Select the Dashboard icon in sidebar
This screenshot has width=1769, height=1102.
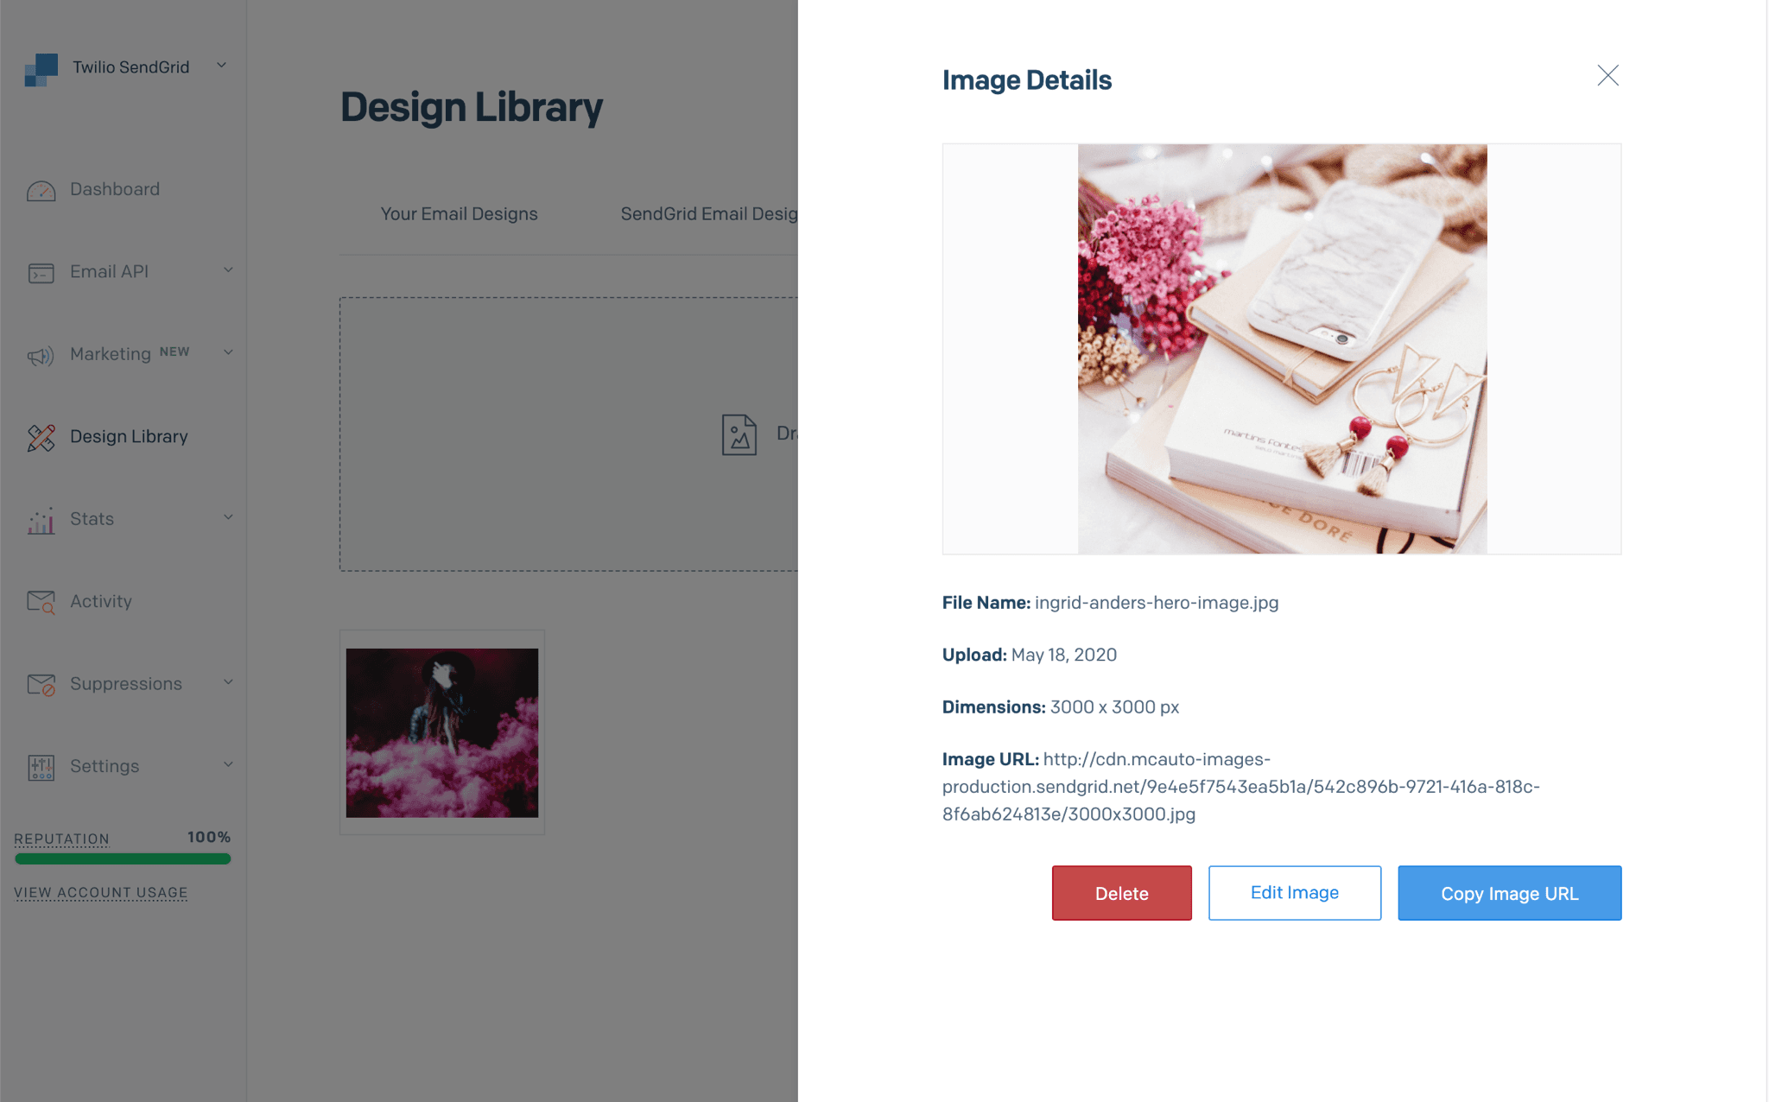click(40, 189)
